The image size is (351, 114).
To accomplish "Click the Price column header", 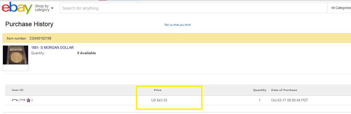I will pyautogui.click(x=157, y=90).
